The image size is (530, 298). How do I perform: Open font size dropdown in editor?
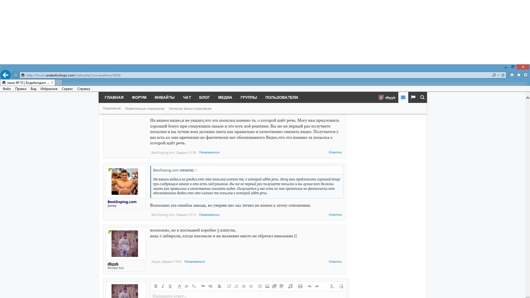pos(187,286)
